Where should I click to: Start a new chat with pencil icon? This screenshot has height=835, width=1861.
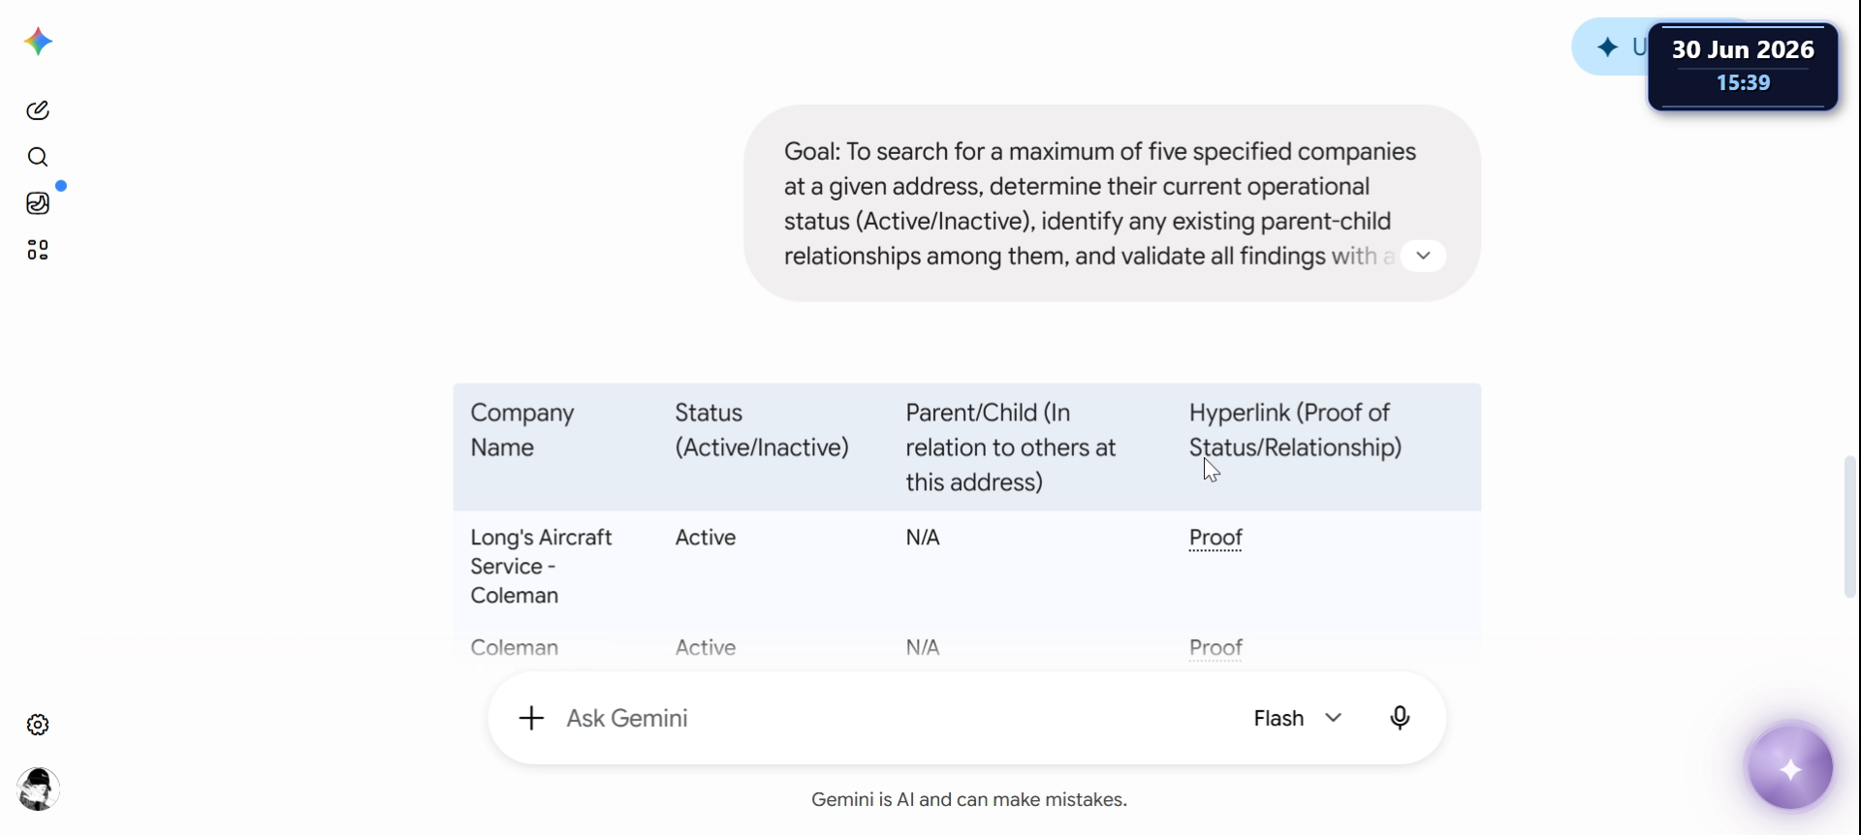(x=38, y=110)
